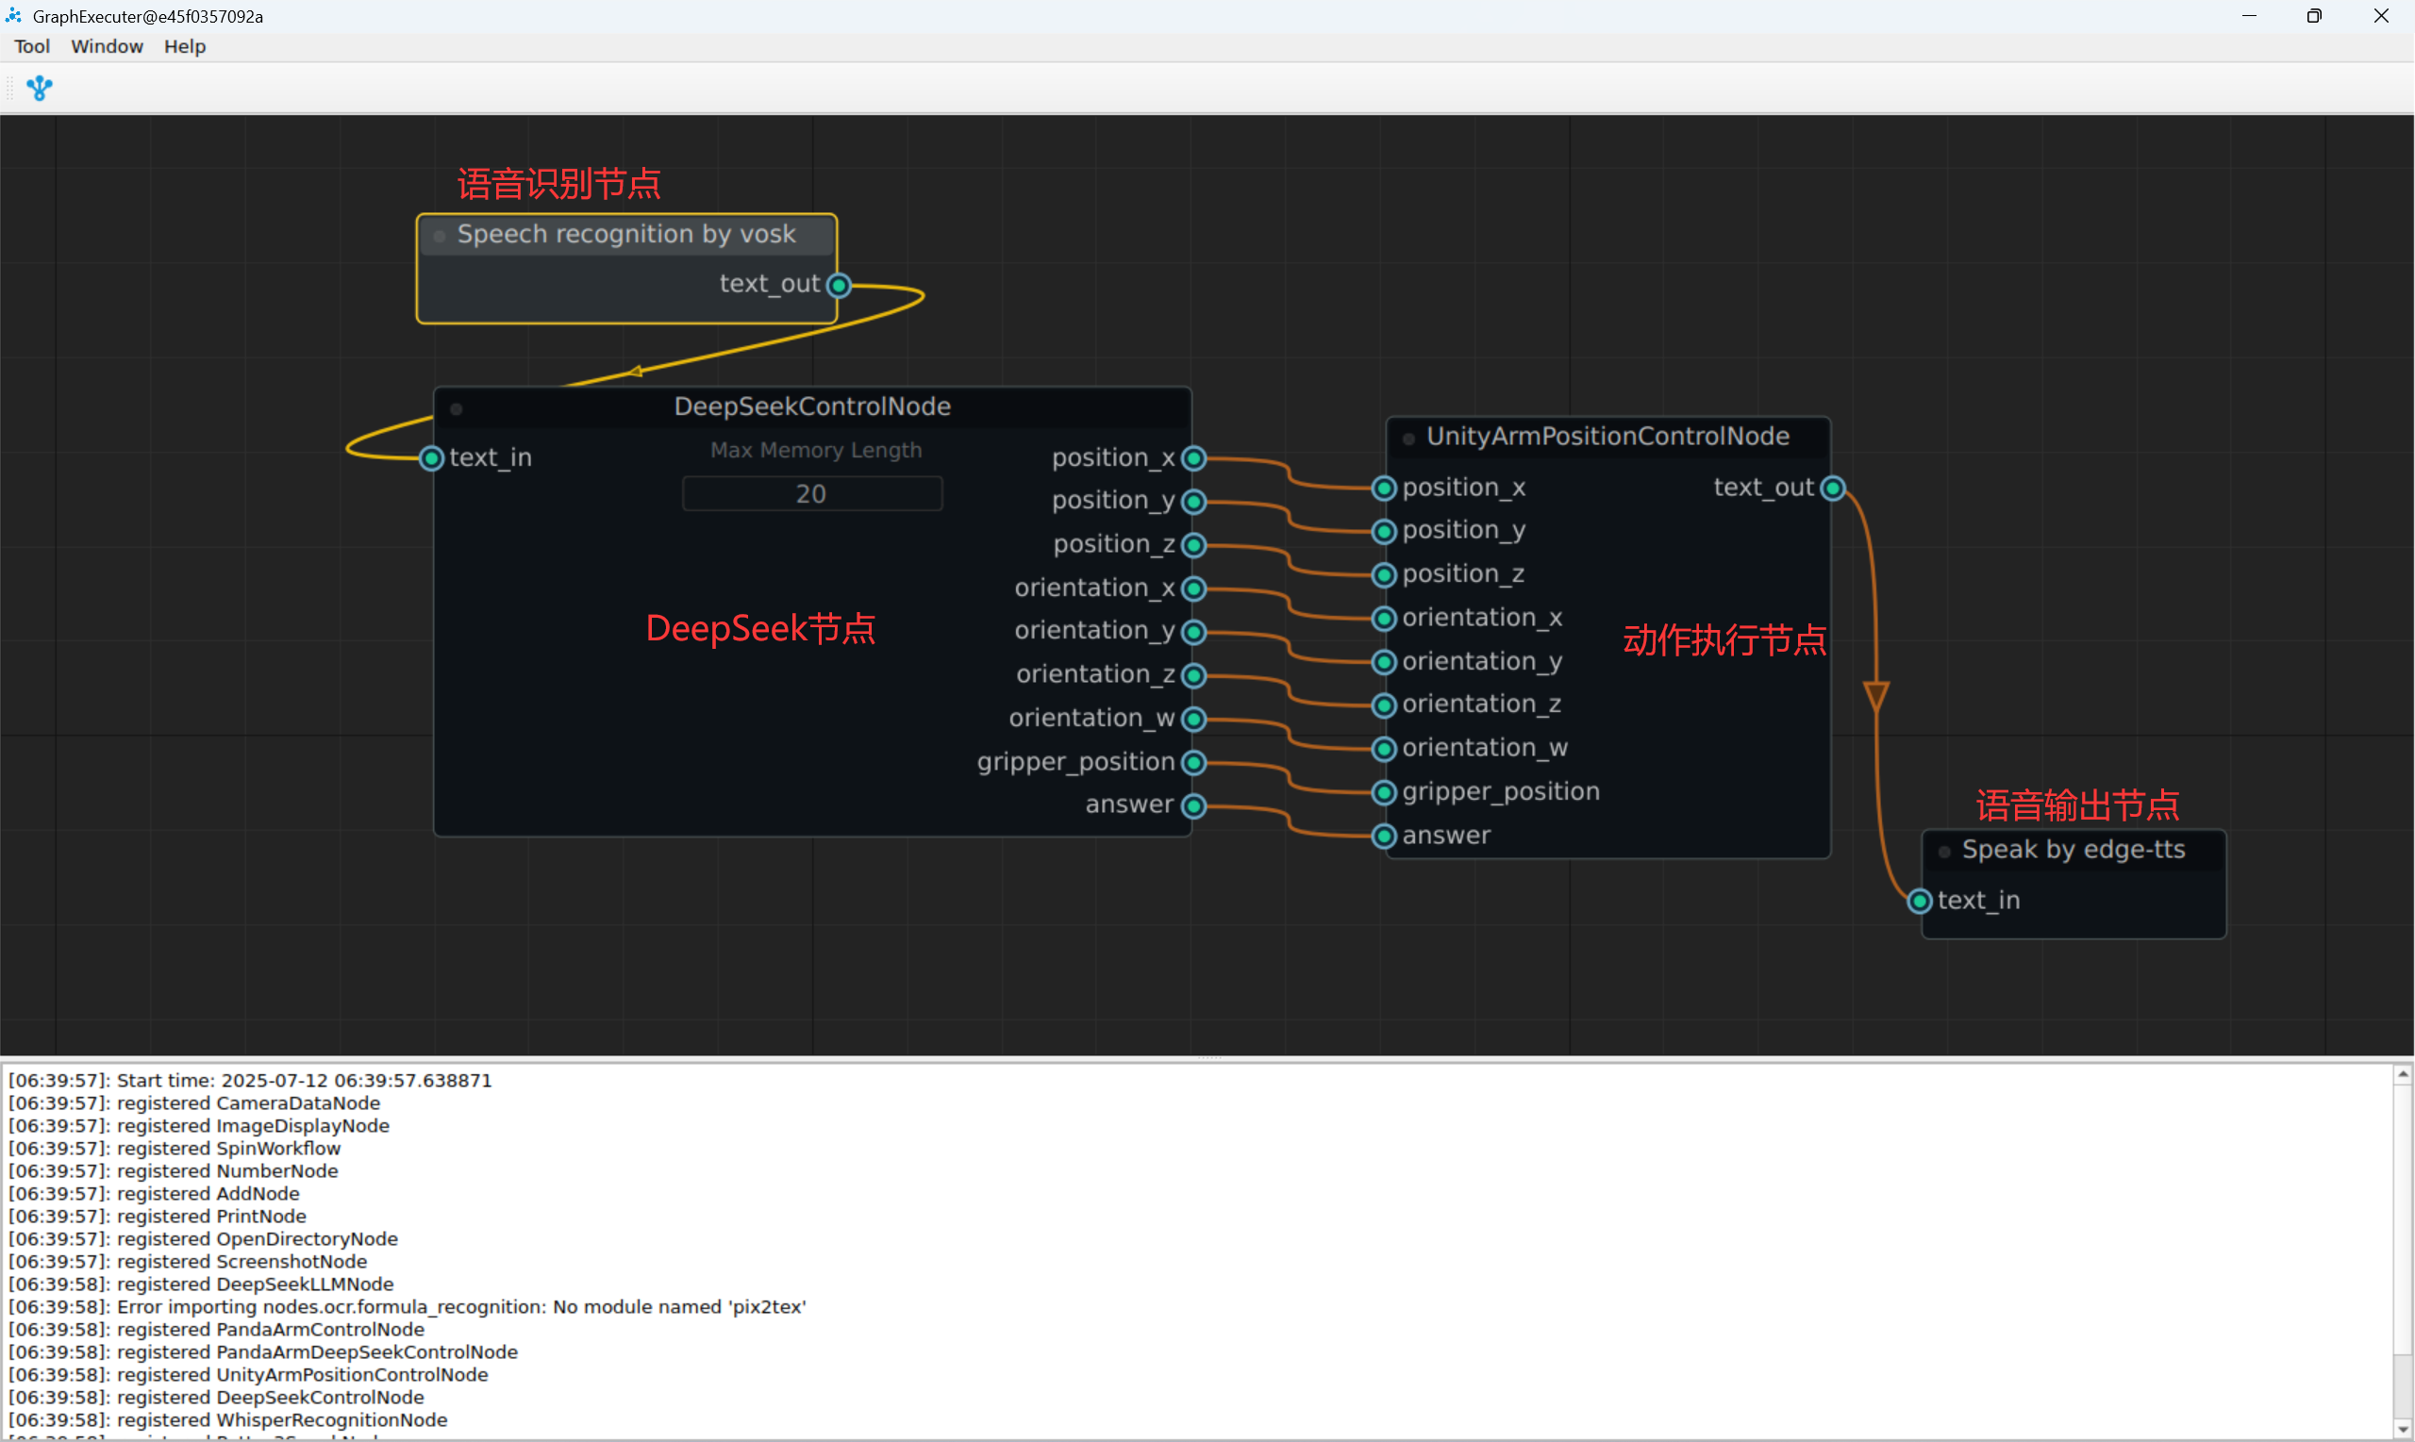Click the graph workflow toolbar icon

(x=39, y=89)
